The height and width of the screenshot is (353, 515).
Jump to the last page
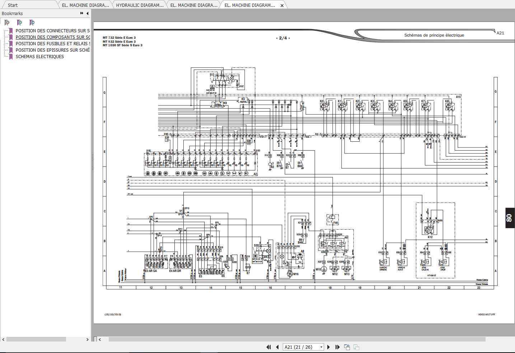(337, 347)
